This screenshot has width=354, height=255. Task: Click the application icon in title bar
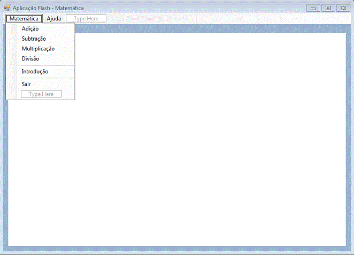(x=7, y=8)
